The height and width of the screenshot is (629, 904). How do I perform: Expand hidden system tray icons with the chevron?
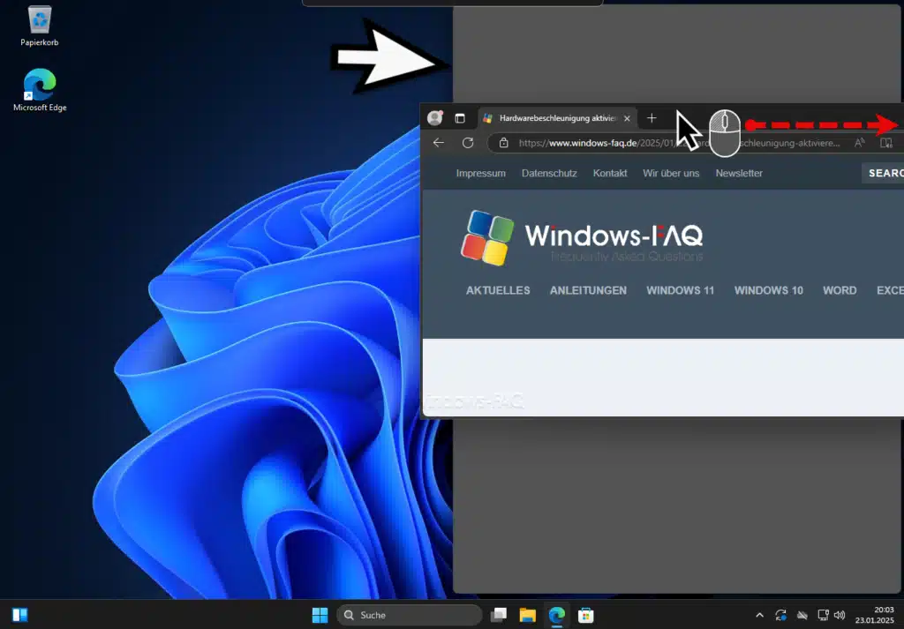pos(759,614)
